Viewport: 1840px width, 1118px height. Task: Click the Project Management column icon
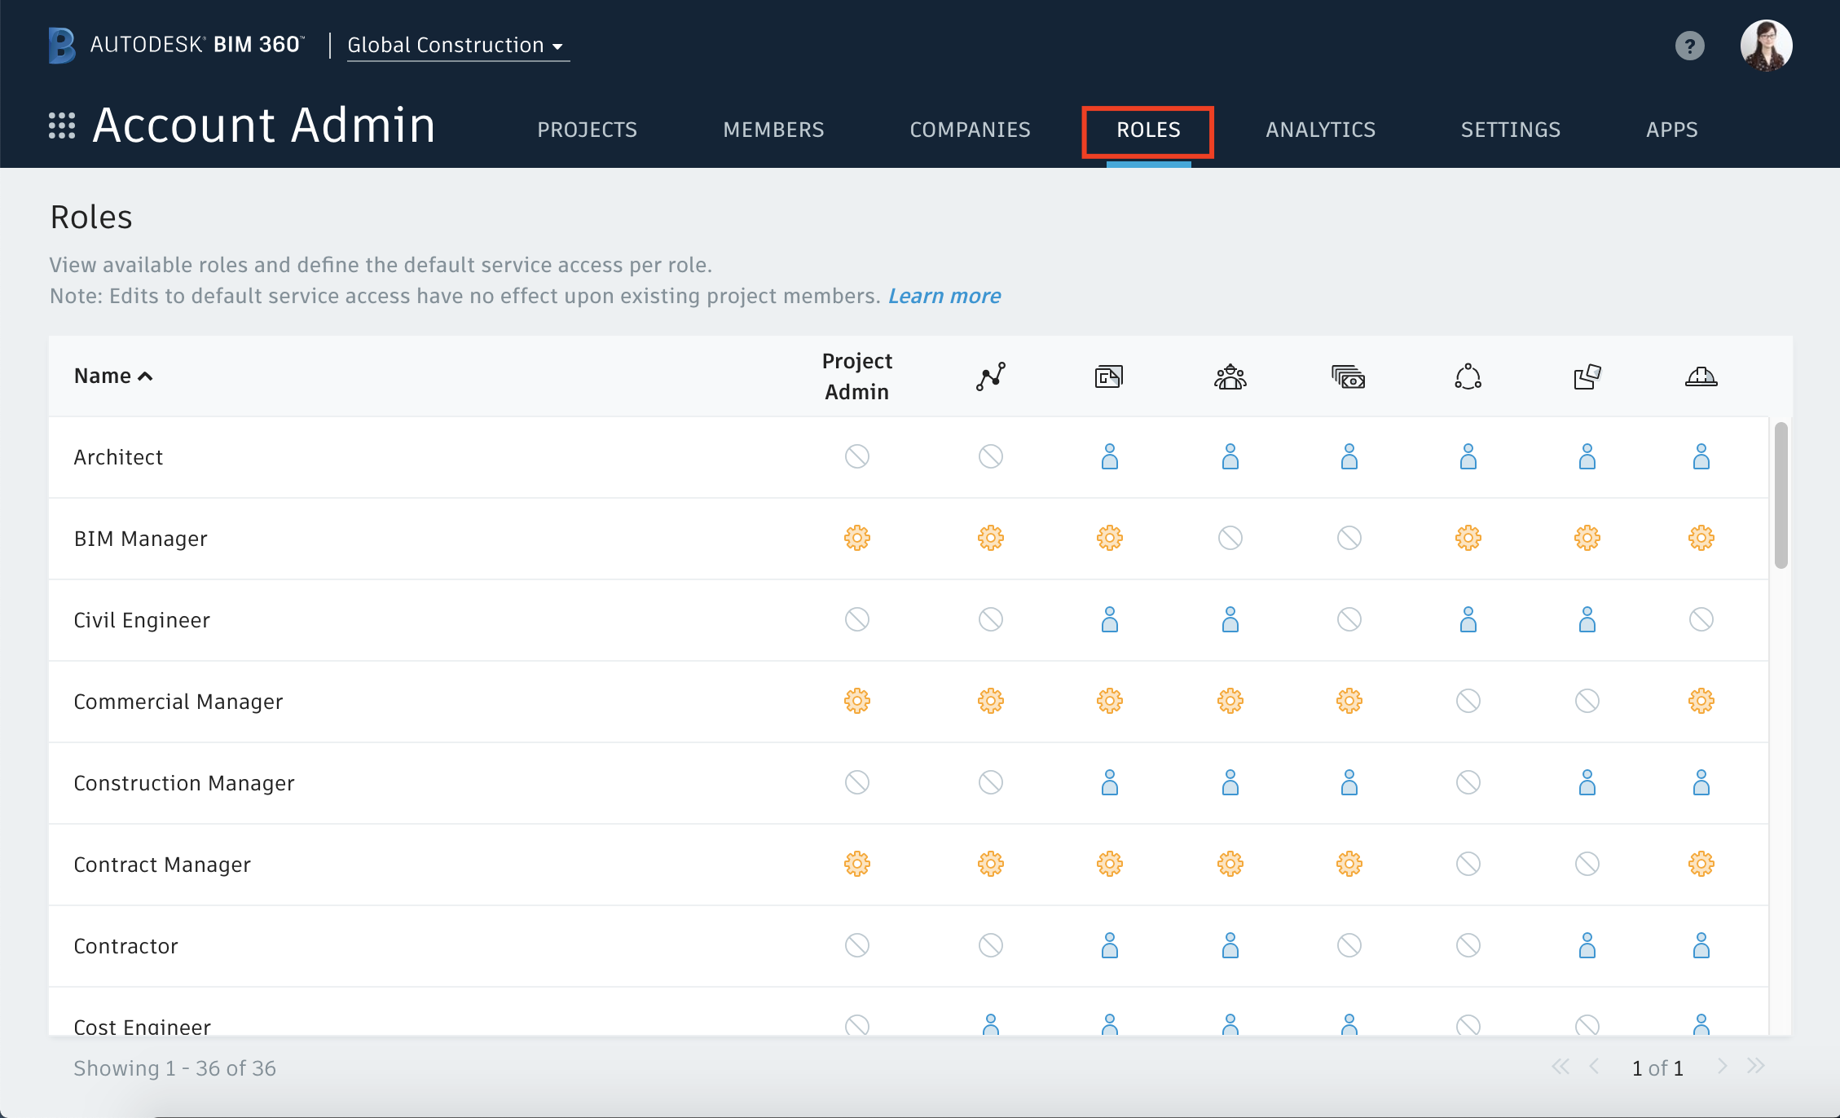pos(1230,376)
